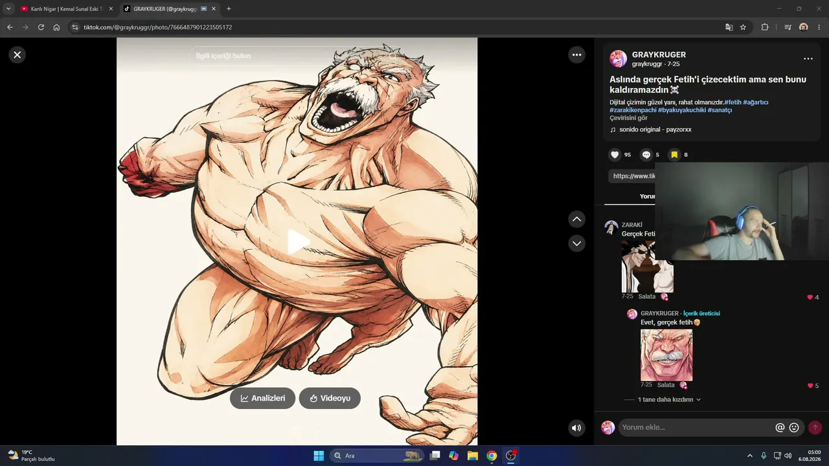Viewport: 829px width, 466px height.
Task: Show hidden system tray icons
Action: pyautogui.click(x=750, y=456)
